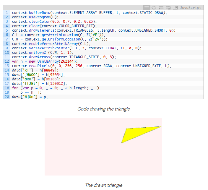Click 'enableVertexAttribArray' on code line 8
The image size is (208, 190).
click(53, 44)
